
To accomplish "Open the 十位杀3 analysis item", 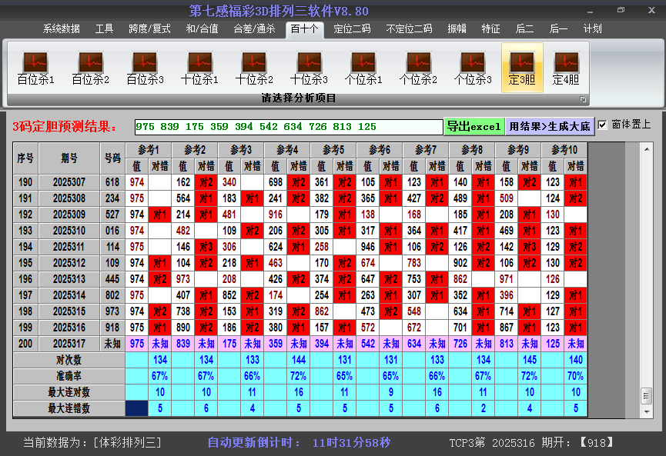I will pos(309,68).
